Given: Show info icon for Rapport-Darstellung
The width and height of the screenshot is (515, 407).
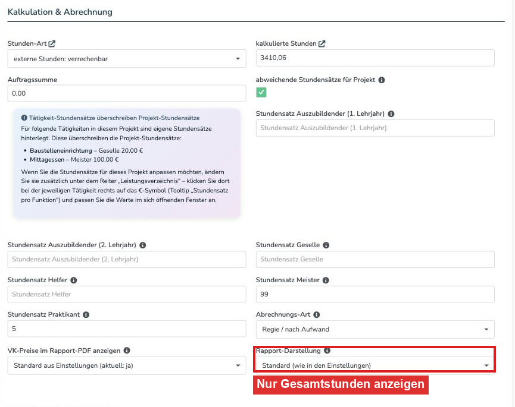Looking at the screenshot, I should [327, 351].
